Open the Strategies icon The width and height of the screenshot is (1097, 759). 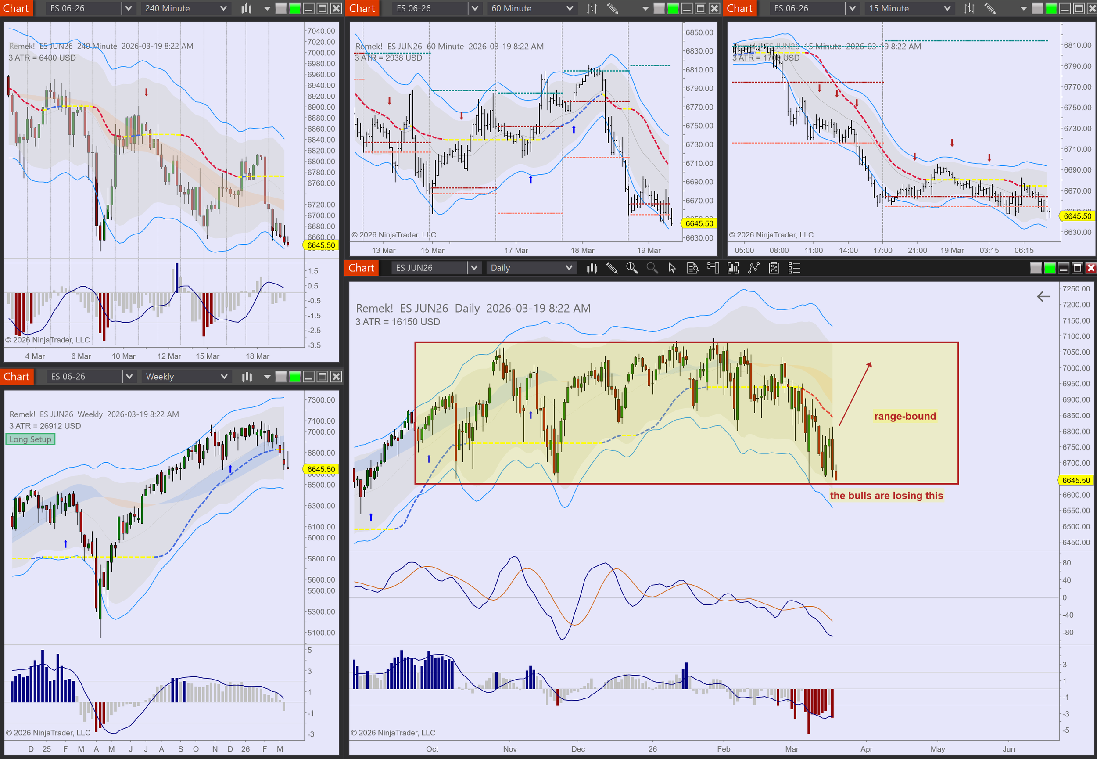(774, 268)
